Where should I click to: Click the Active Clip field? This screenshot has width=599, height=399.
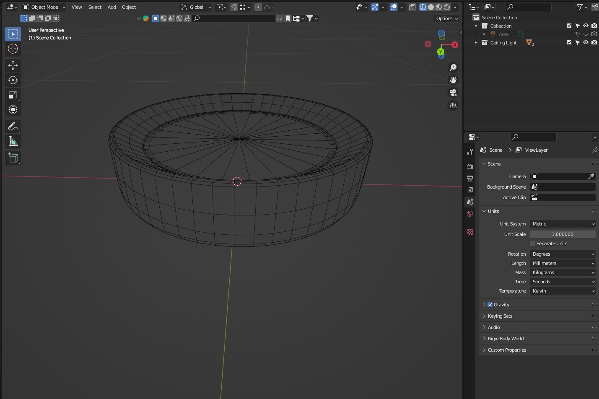563,197
